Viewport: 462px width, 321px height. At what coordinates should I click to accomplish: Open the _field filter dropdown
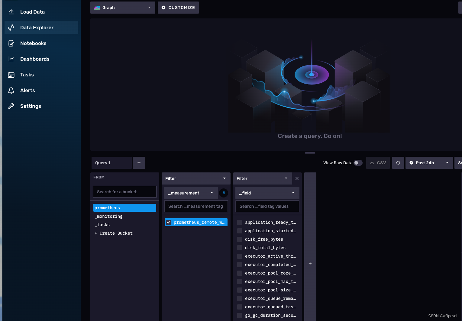point(267,193)
